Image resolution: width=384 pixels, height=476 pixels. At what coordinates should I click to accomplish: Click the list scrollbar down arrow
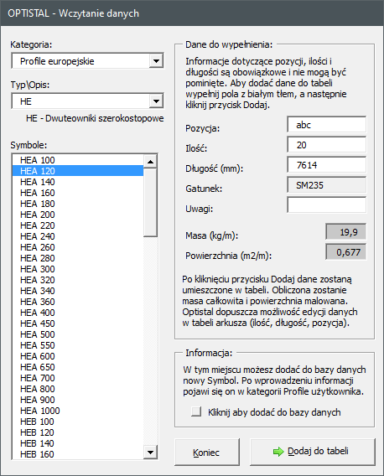point(150,452)
